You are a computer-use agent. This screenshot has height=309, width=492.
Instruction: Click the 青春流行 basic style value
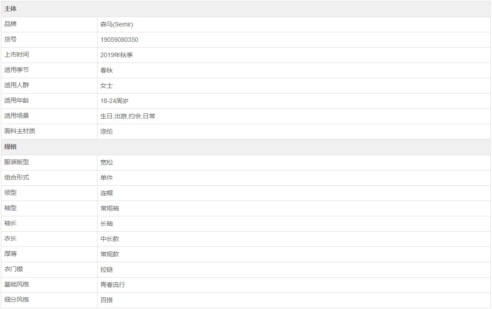click(x=113, y=285)
